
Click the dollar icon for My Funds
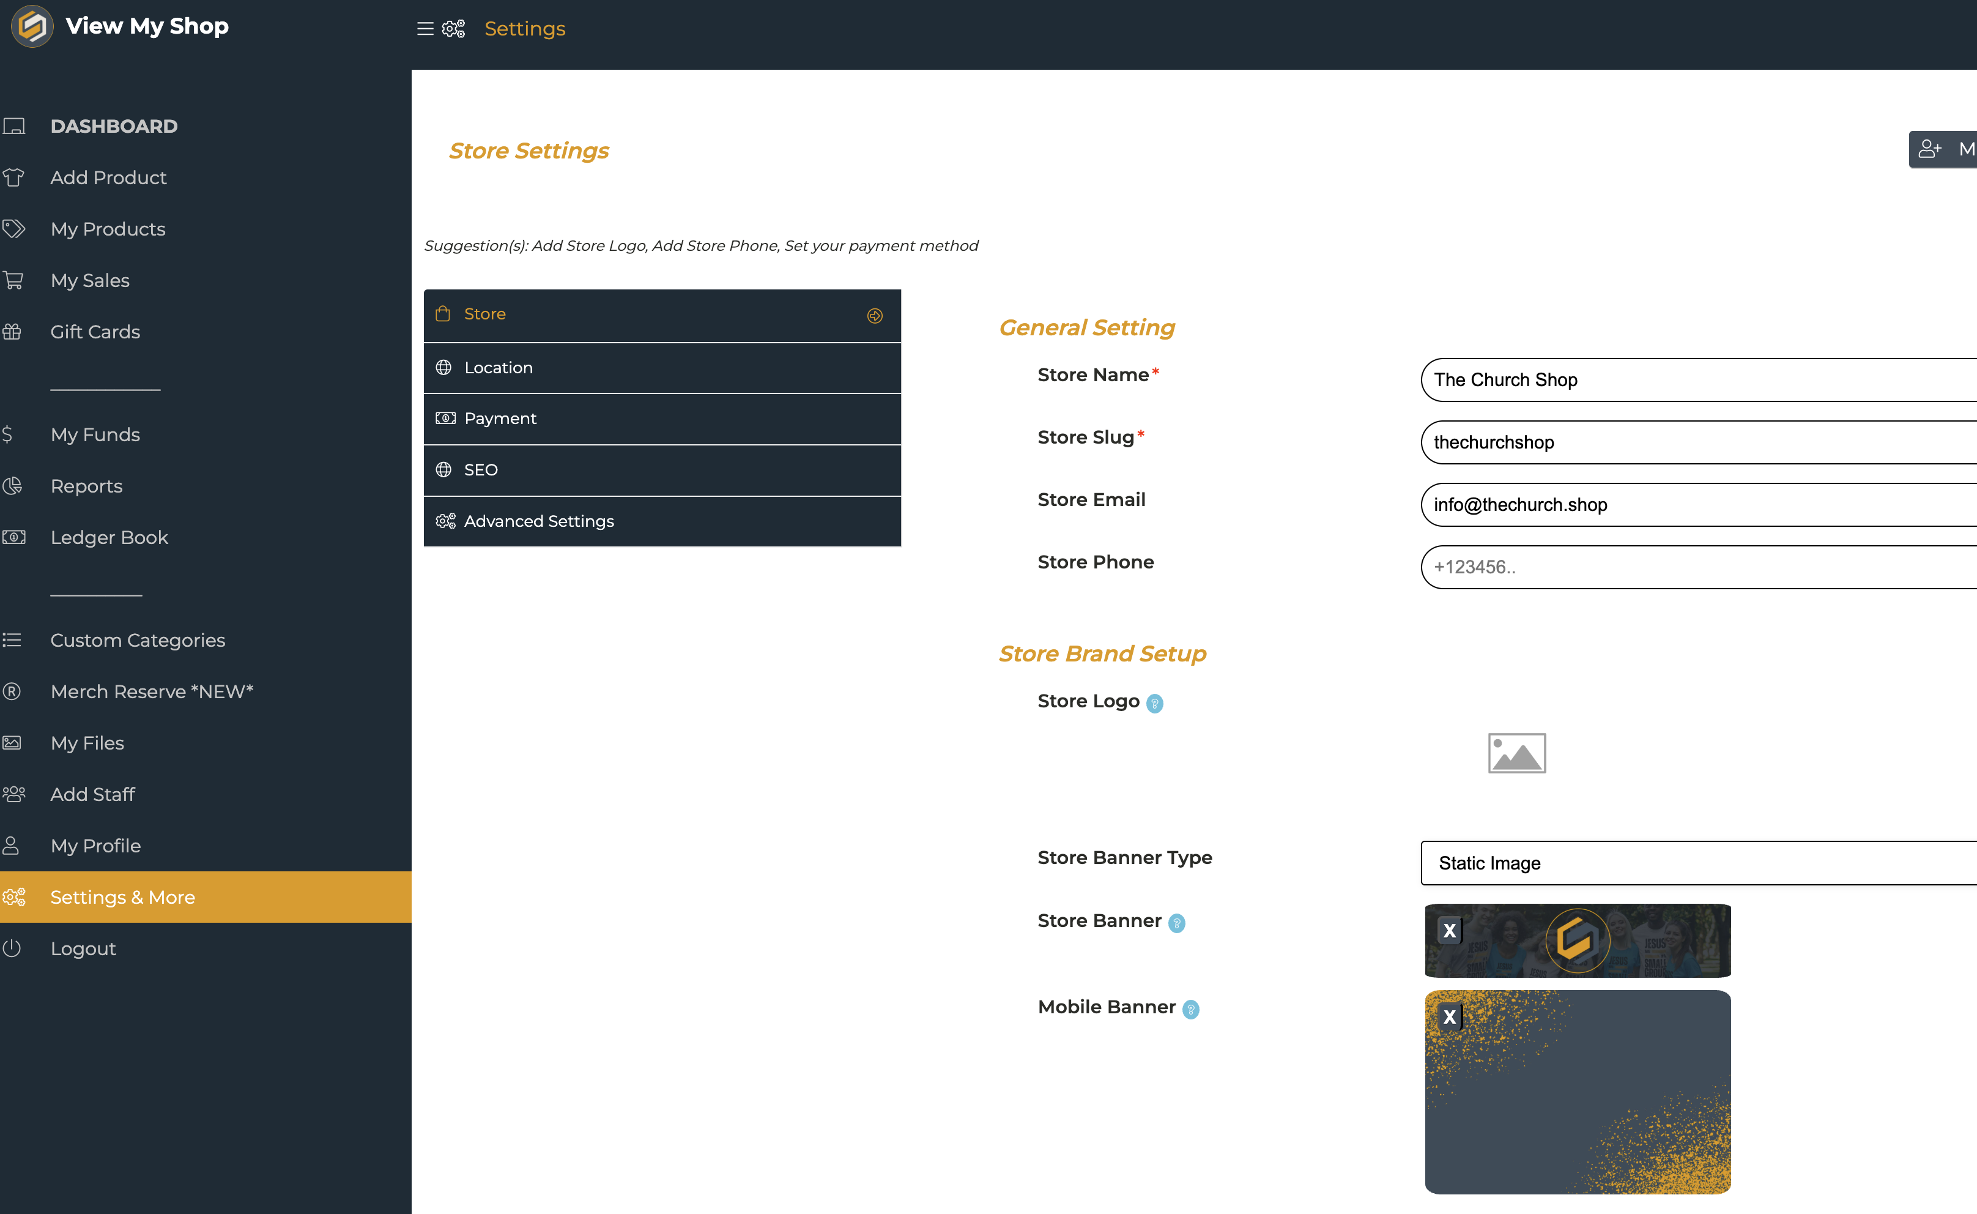click(7, 434)
